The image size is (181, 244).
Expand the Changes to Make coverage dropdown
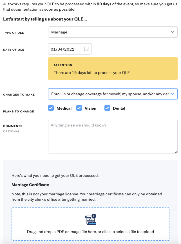[x=113, y=94]
